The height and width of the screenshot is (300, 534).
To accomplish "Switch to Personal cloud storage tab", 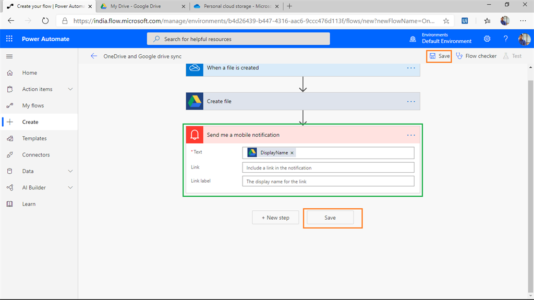I will point(237,6).
